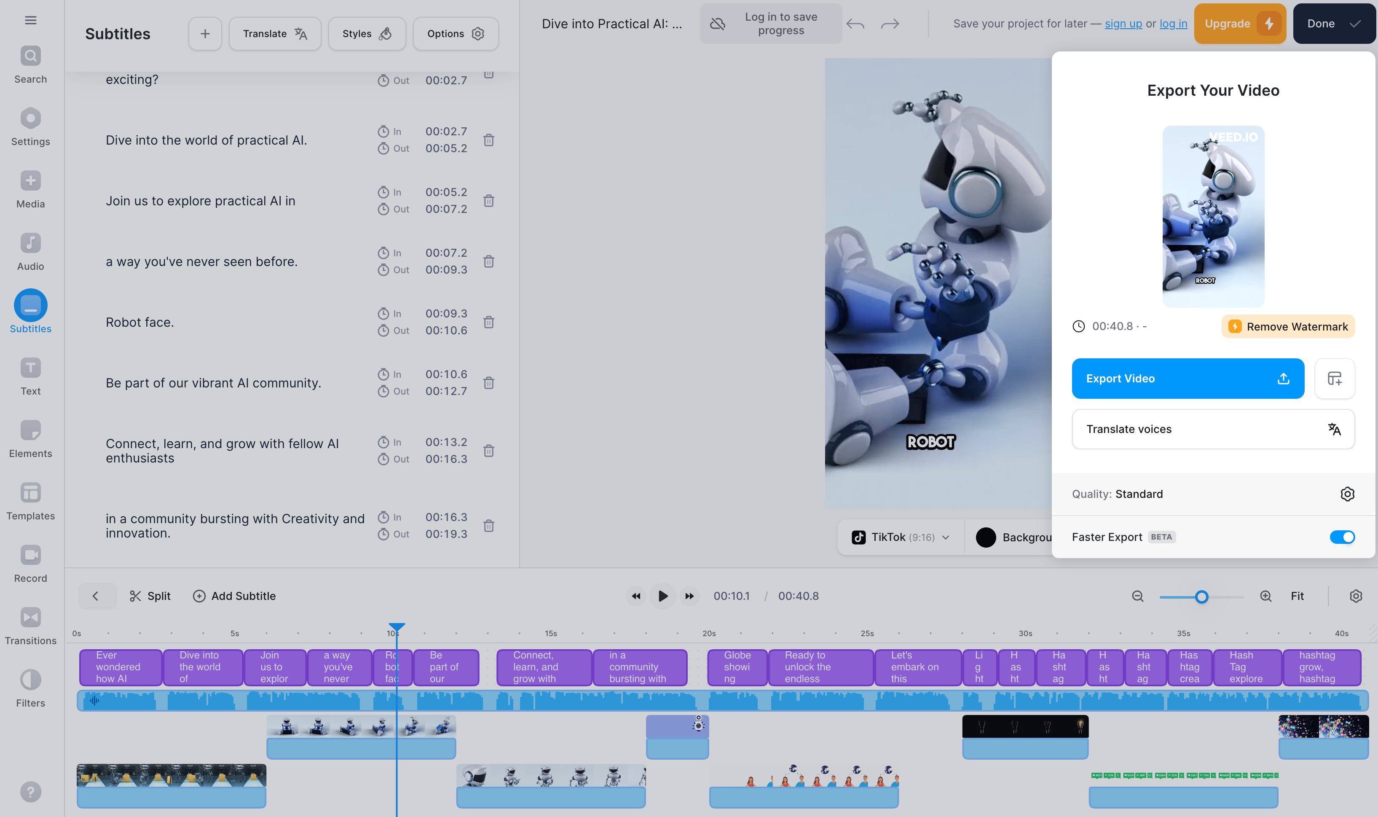1378x817 pixels.
Task: Open the Transitions sidebar panel
Action: point(30,626)
